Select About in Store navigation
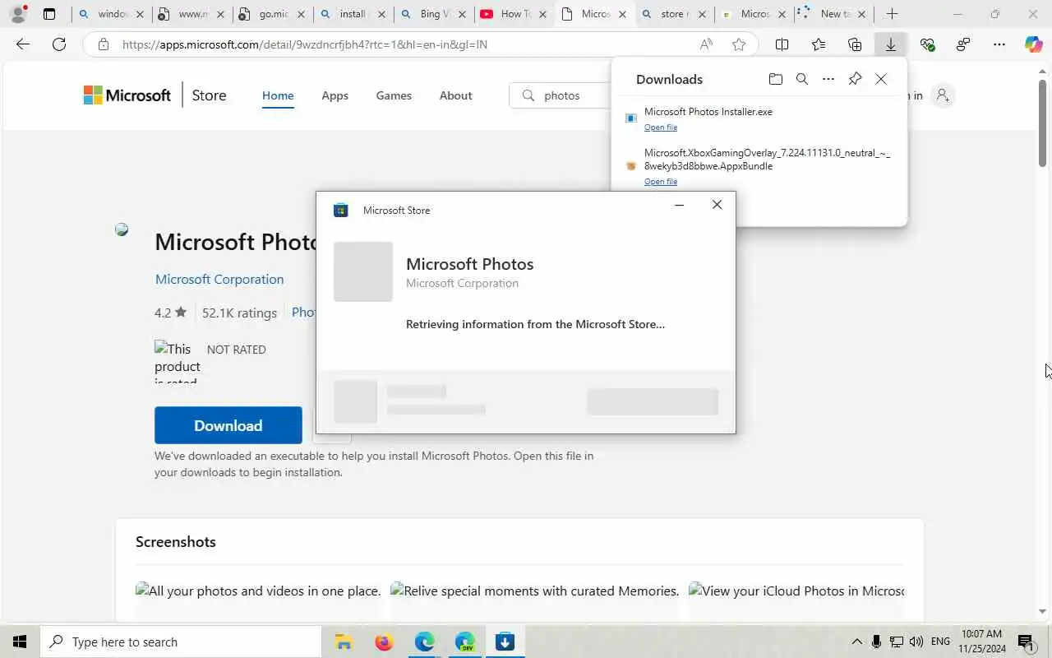The width and height of the screenshot is (1052, 658). [x=455, y=95]
